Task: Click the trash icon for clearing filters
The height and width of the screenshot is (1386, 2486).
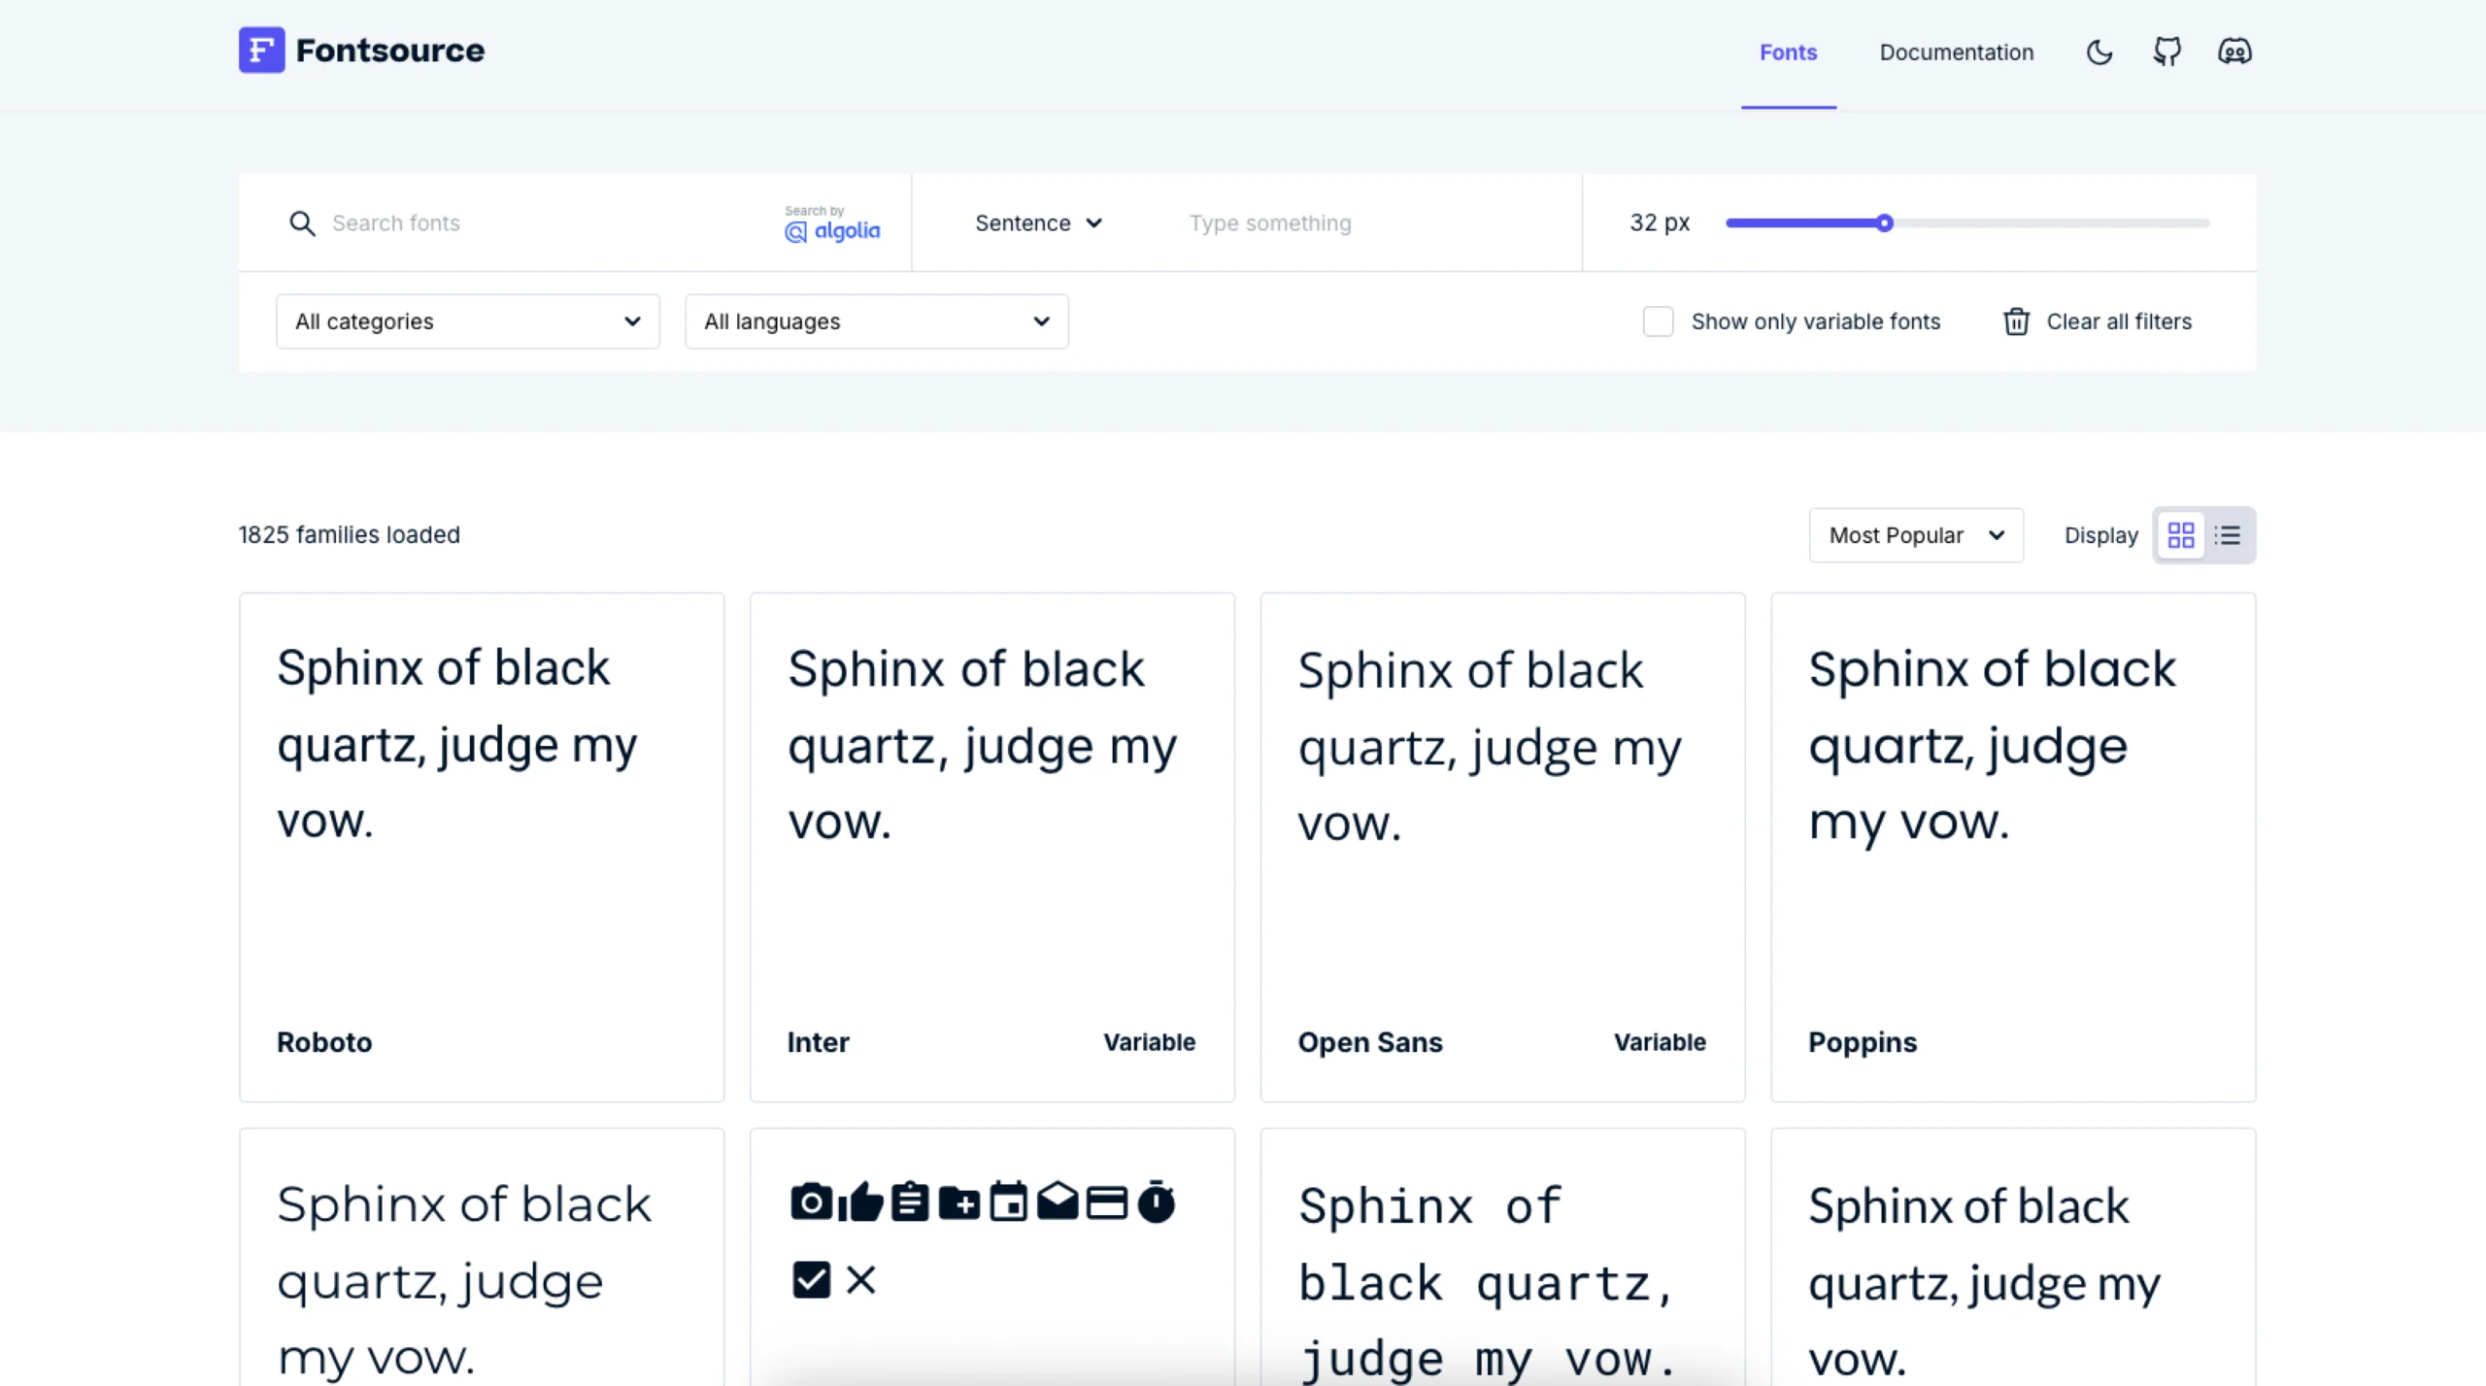Action: pos(2016,321)
